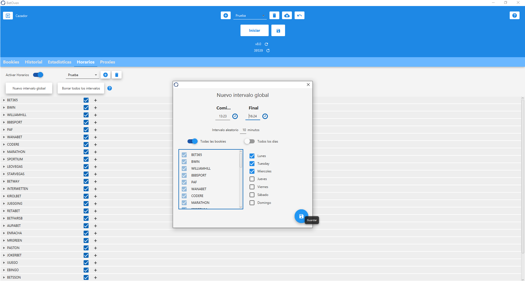
Task: Click the Final time field showing 16:24
Action: (253, 116)
